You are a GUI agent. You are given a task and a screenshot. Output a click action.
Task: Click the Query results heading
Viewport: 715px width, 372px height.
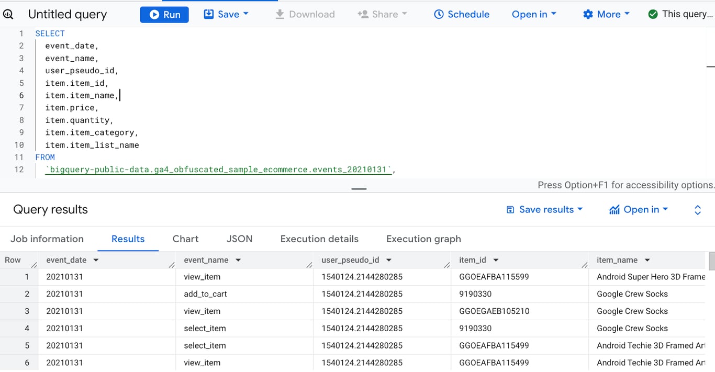(x=50, y=210)
